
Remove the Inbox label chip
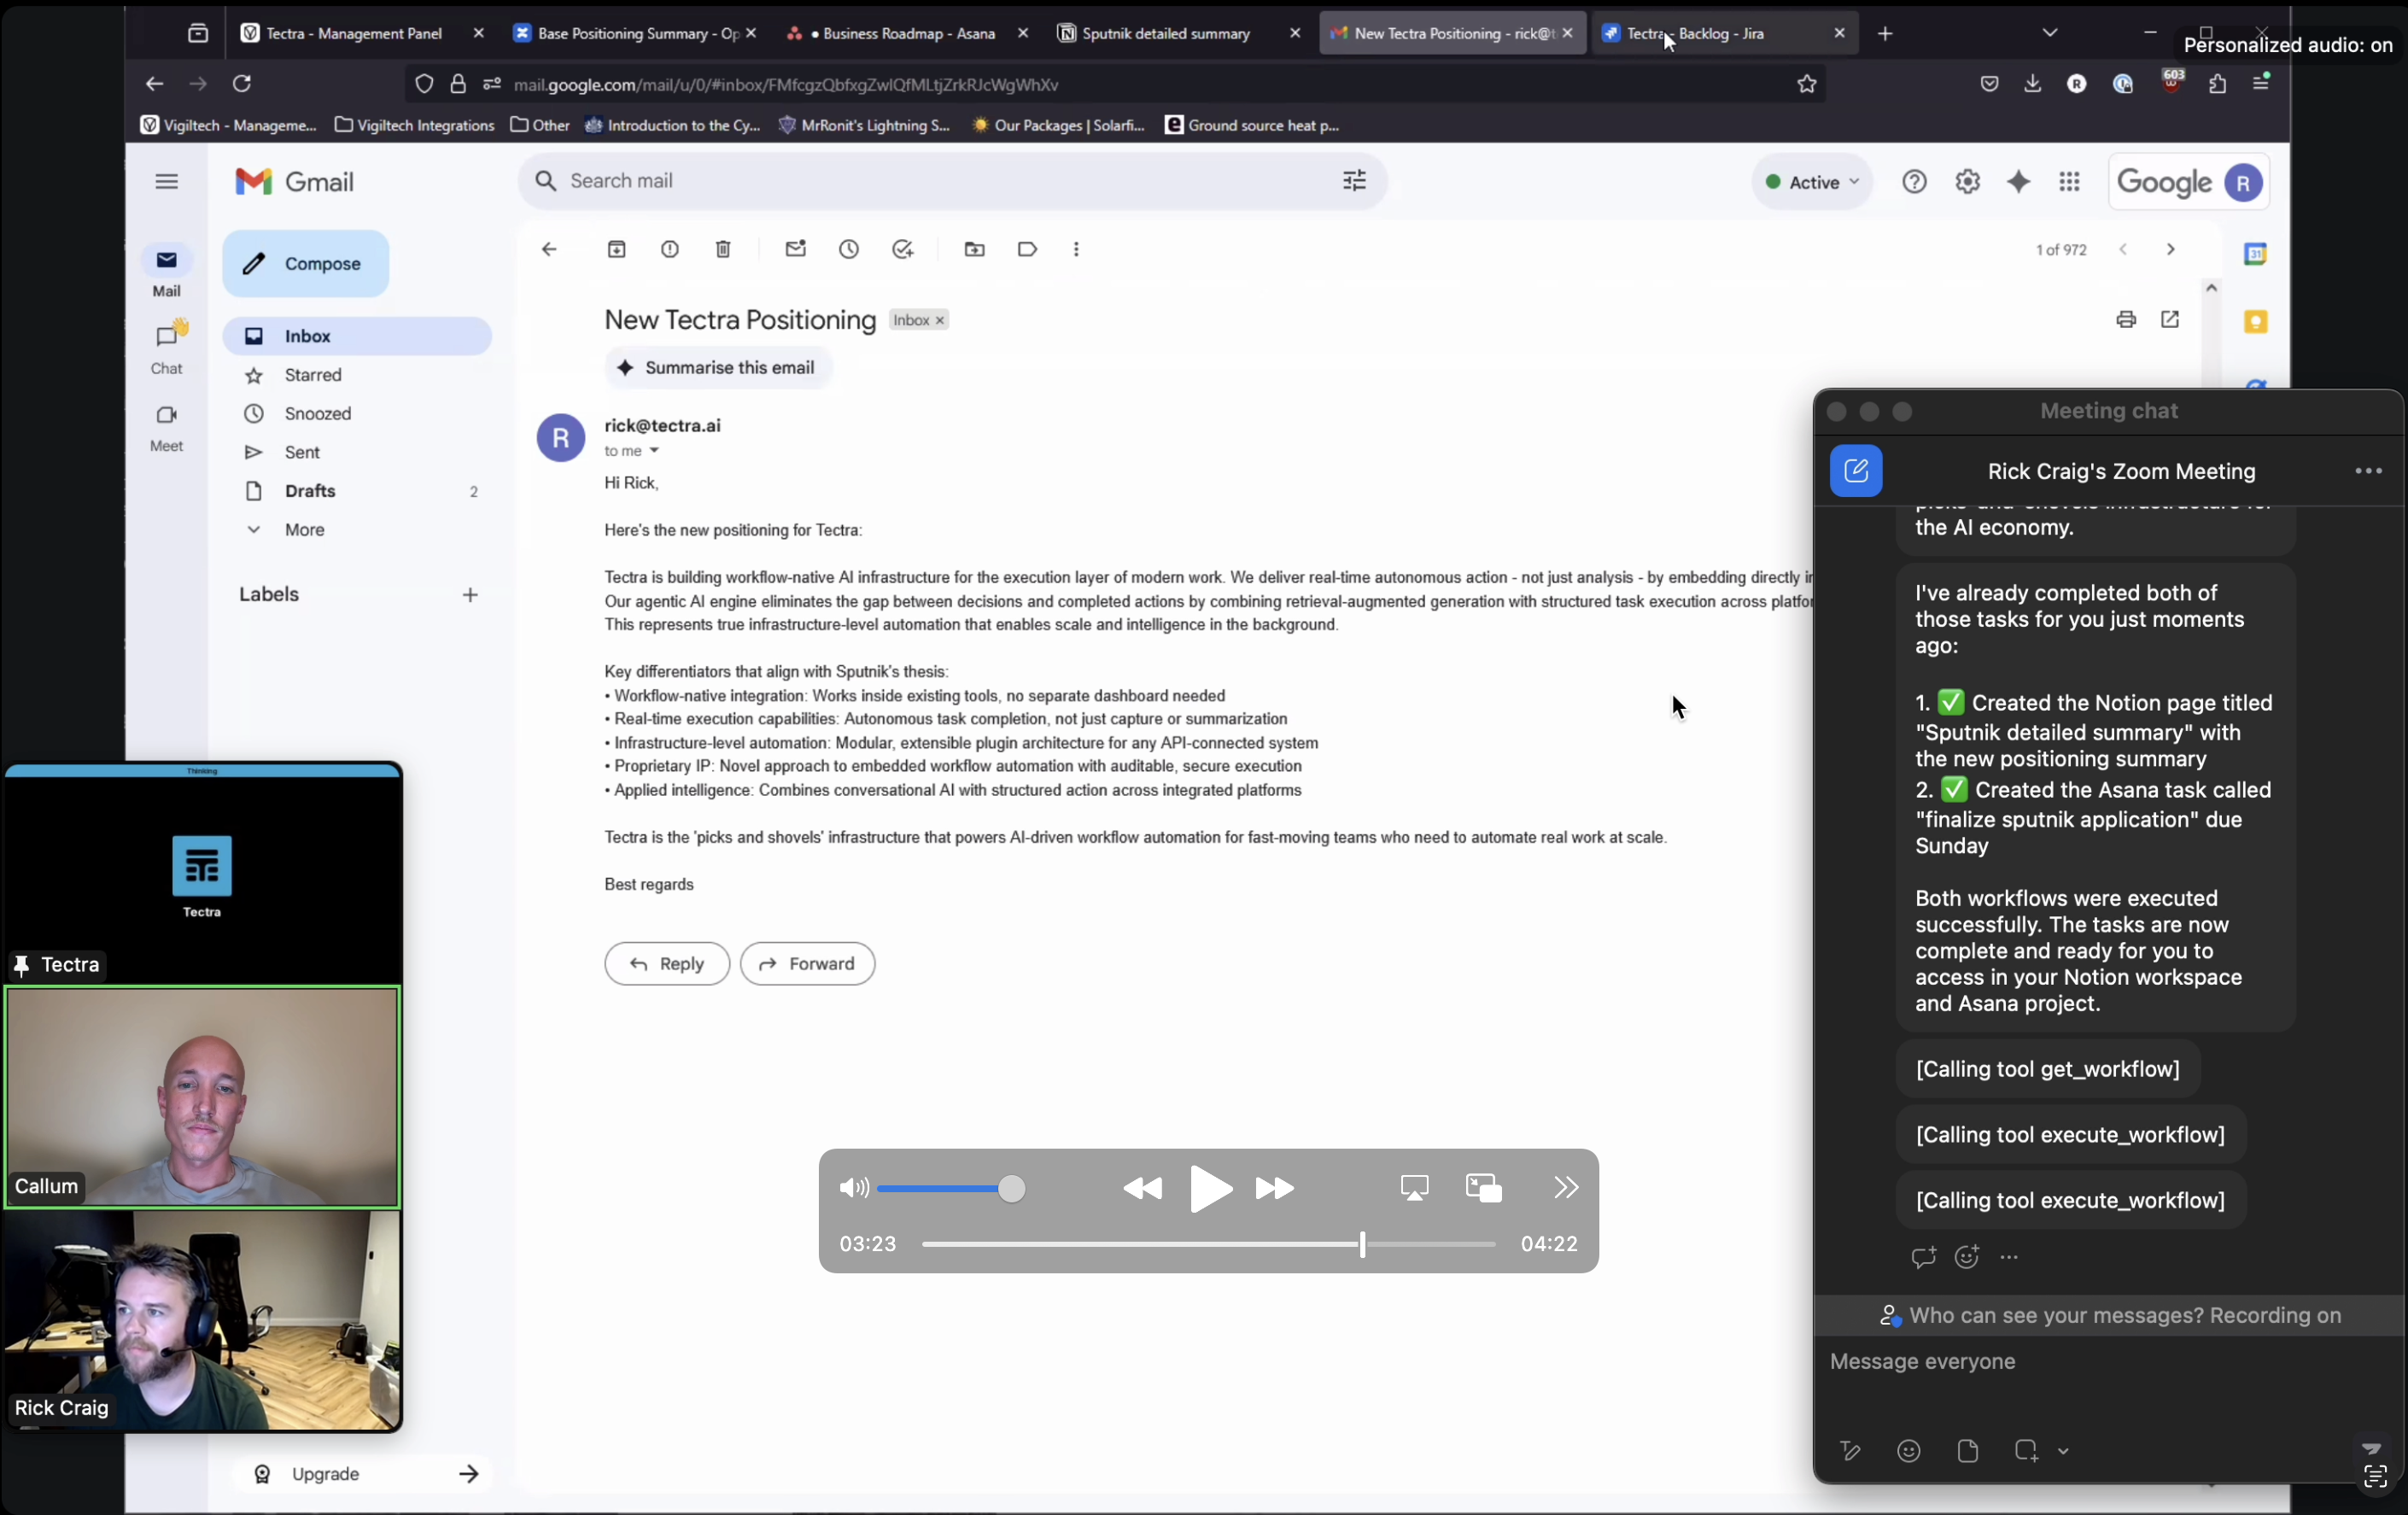point(940,320)
